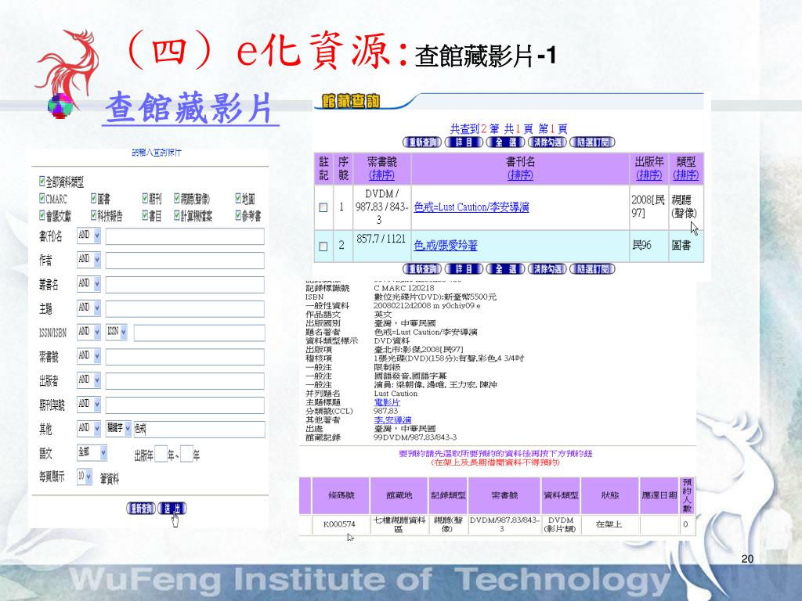Click the ISSN/ISBN text field
Image resolution: width=802 pixels, height=601 pixels.
click(x=200, y=333)
